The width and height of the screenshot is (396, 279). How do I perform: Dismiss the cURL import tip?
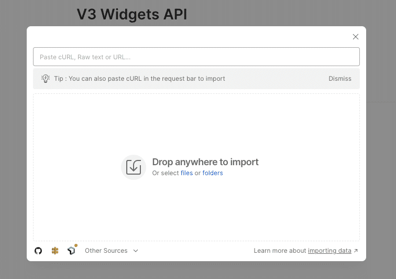pos(340,79)
